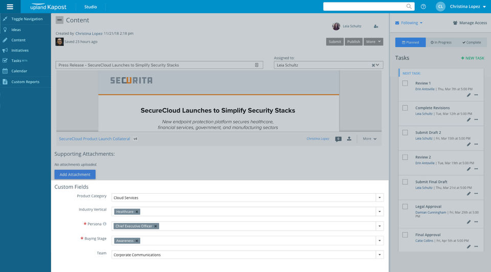
Task: Click the add member icon beside Leia Schultz
Action: (376, 26)
